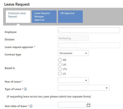Viewport: 123px width, 109px height.
Task: Click the info icon next to Type of Leave
Action: [25, 89]
